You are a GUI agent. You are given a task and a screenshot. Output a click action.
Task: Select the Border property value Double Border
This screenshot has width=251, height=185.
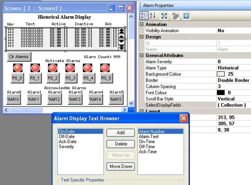point(233,80)
